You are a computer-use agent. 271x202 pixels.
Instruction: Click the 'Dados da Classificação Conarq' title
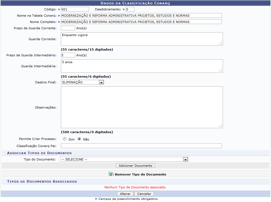coord(135,3)
